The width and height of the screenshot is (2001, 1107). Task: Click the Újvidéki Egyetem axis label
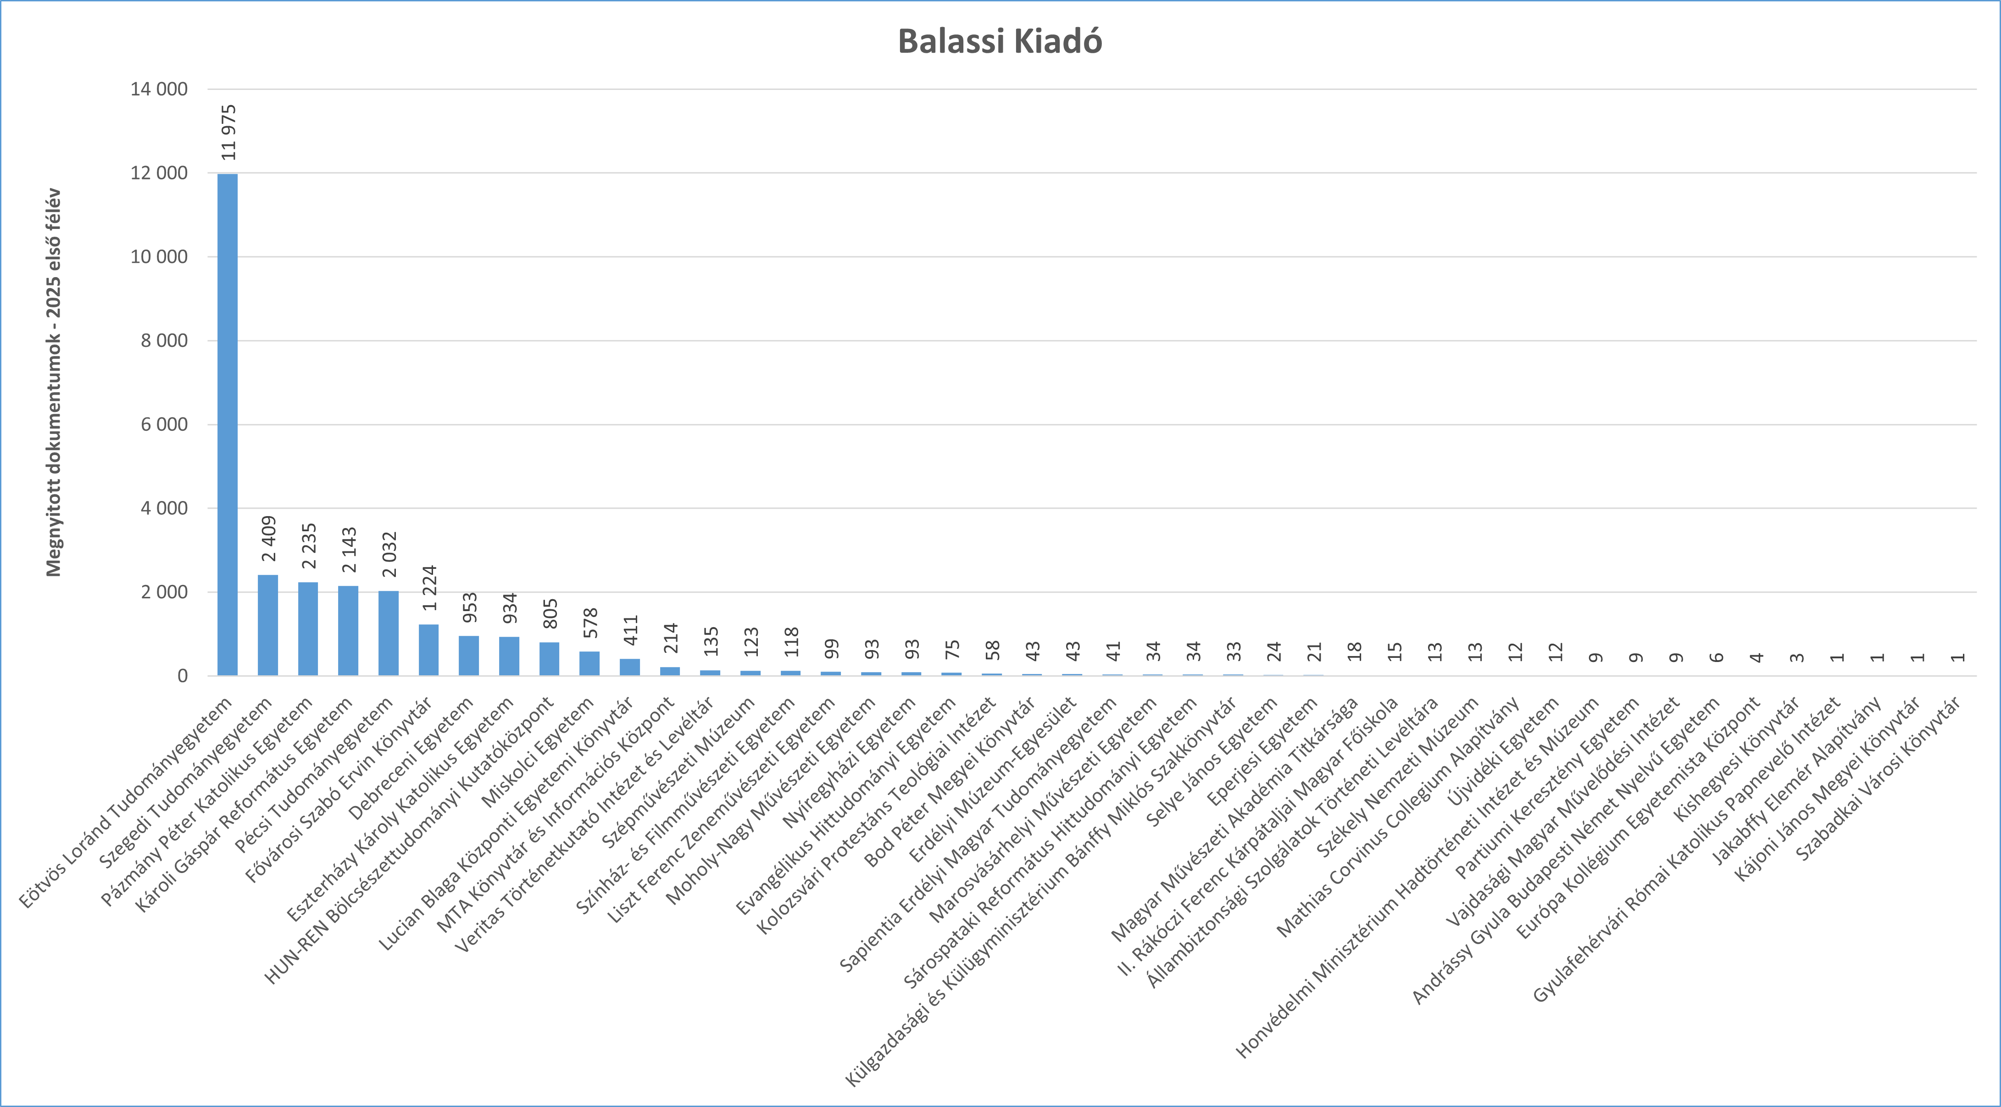click(1506, 751)
